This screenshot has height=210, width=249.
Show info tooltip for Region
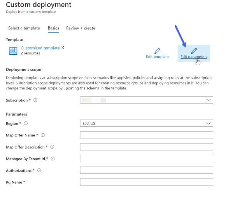[26, 124]
